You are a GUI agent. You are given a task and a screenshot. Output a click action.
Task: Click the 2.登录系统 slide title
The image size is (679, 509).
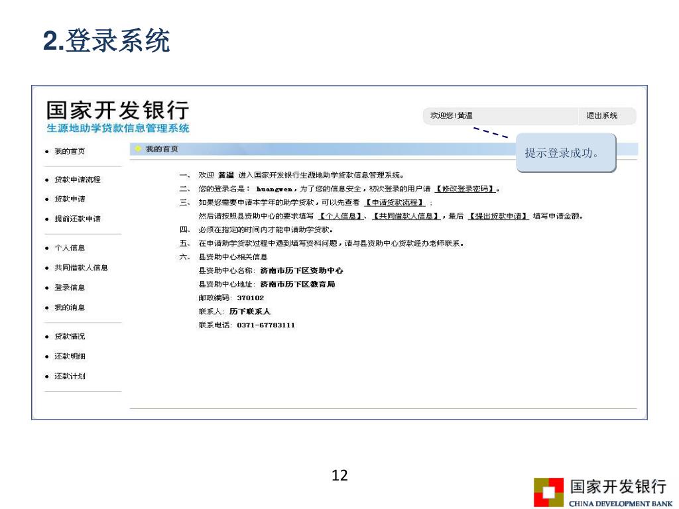(x=107, y=40)
